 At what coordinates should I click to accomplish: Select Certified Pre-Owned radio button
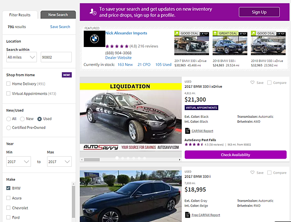pos(8,127)
